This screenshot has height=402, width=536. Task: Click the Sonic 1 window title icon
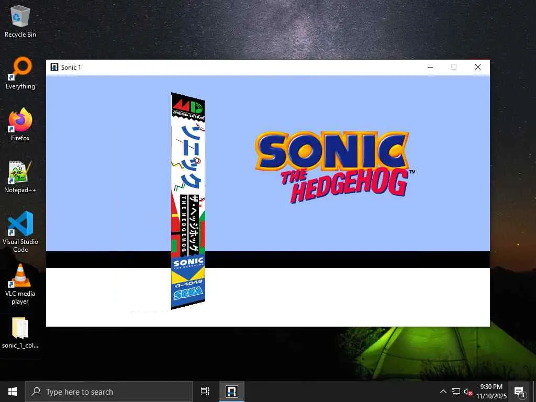54,67
